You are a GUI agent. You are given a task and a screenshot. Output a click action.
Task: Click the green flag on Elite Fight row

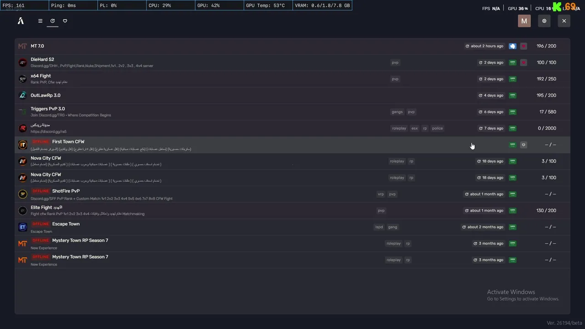513,211
